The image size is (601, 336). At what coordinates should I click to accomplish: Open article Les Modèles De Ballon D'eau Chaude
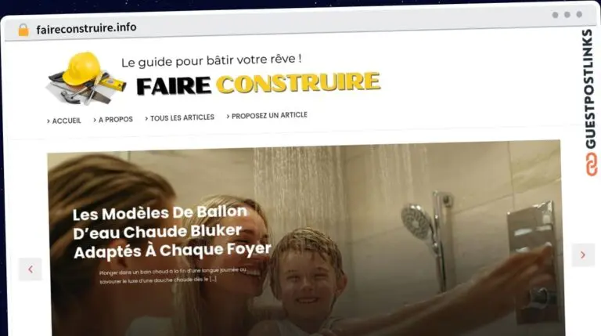171,233
